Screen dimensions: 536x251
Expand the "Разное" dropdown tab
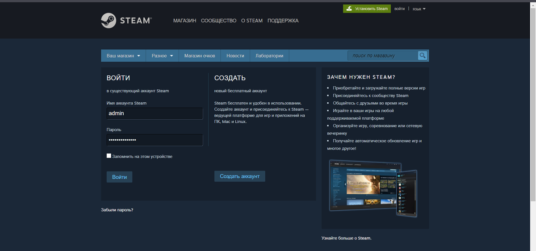(x=163, y=56)
